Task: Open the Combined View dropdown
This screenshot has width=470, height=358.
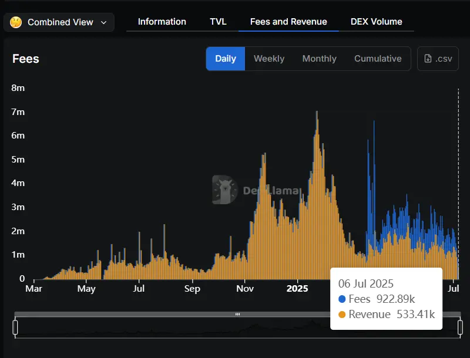Action: pos(59,22)
